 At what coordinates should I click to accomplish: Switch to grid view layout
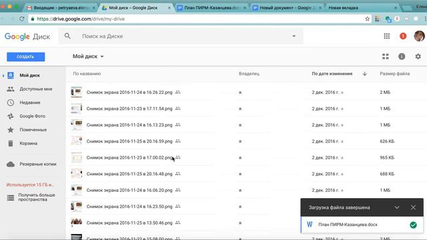[x=386, y=57]
